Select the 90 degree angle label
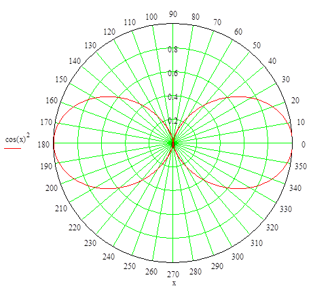 [x=173, y=14]
